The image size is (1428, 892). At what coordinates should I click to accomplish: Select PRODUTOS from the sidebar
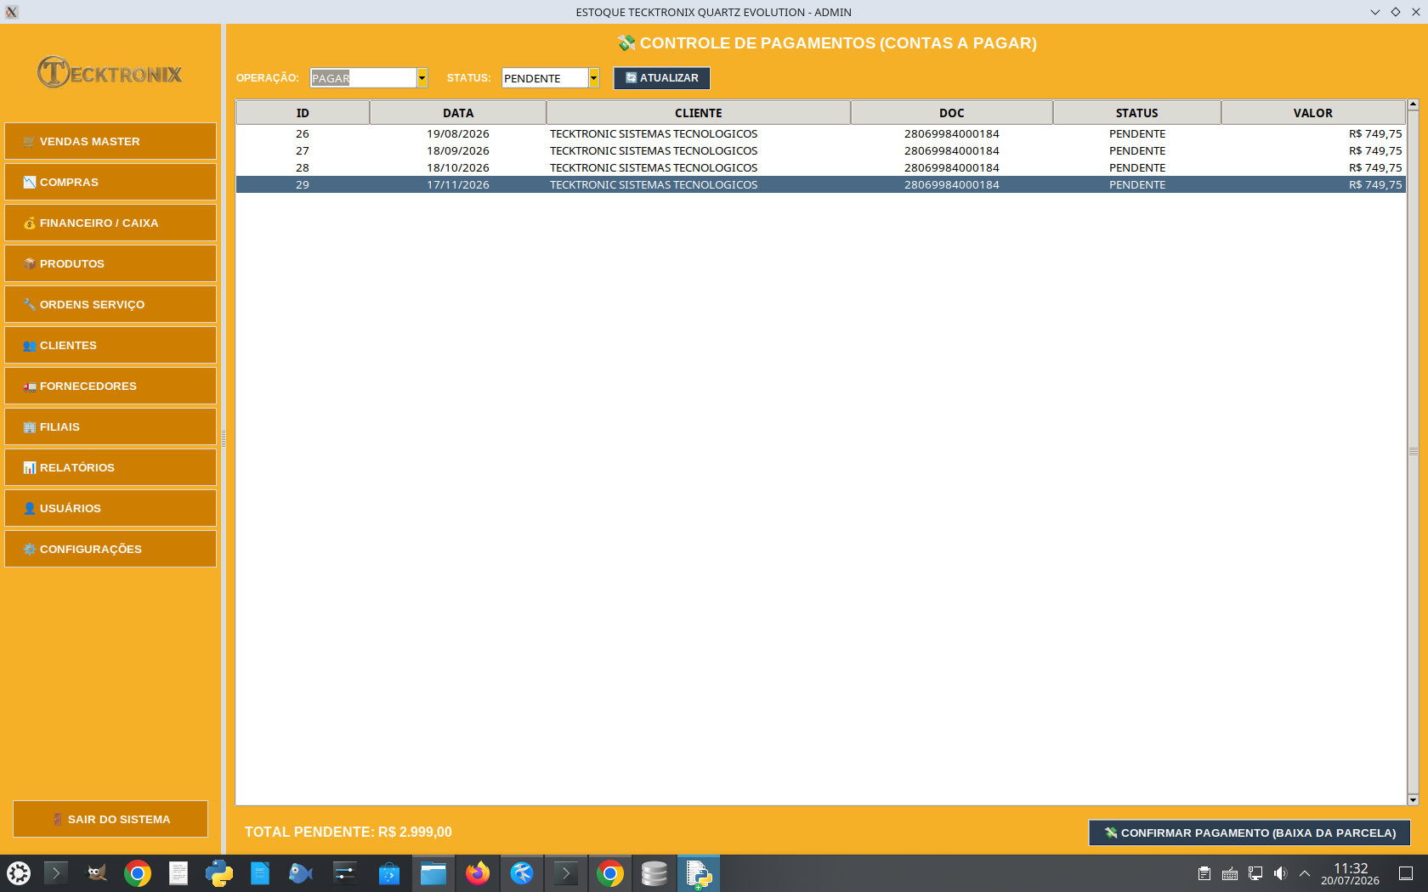110,263
